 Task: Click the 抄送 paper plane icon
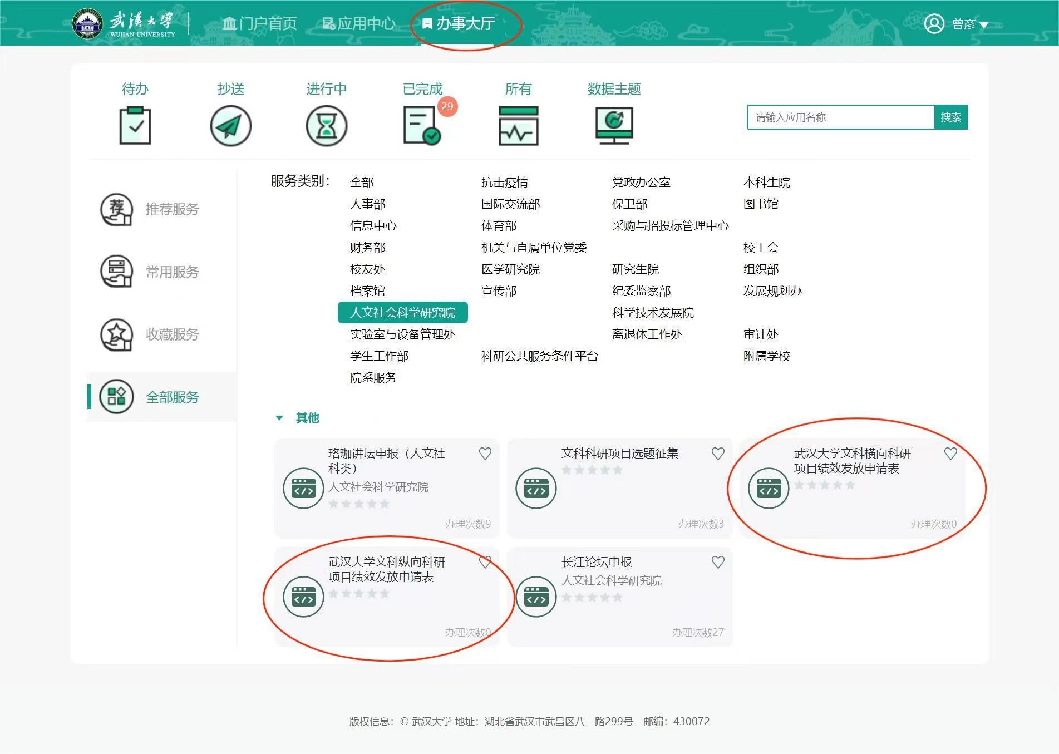(x=230, y=126)
